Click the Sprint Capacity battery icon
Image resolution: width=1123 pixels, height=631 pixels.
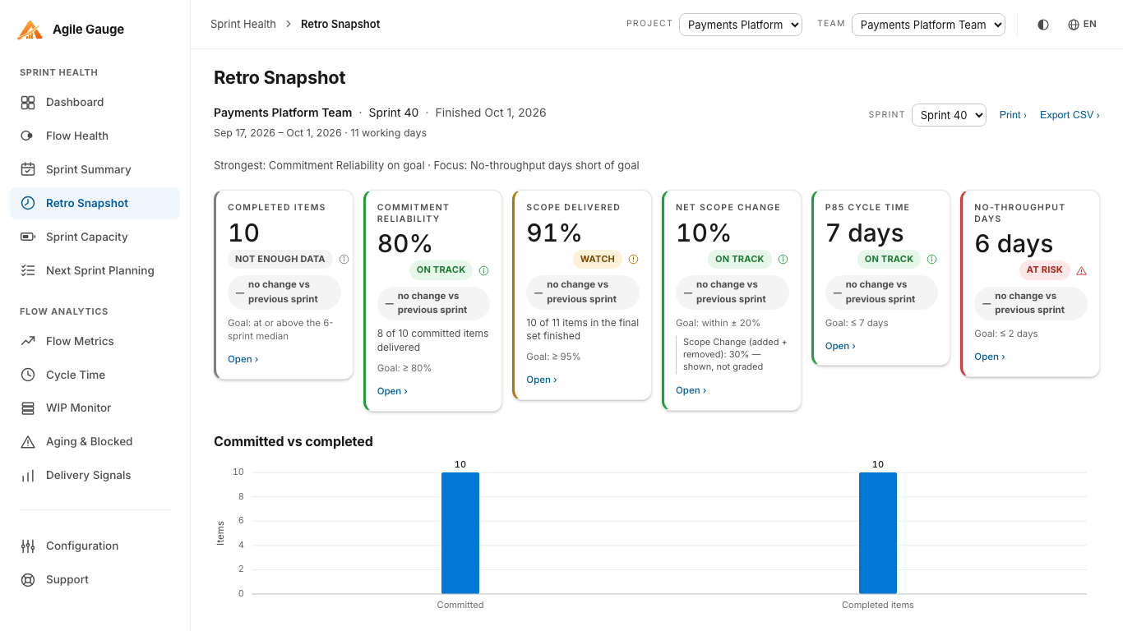click(28, 237)
